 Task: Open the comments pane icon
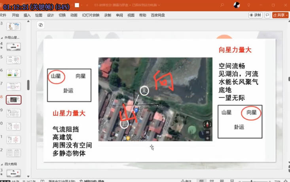point(267,15)
